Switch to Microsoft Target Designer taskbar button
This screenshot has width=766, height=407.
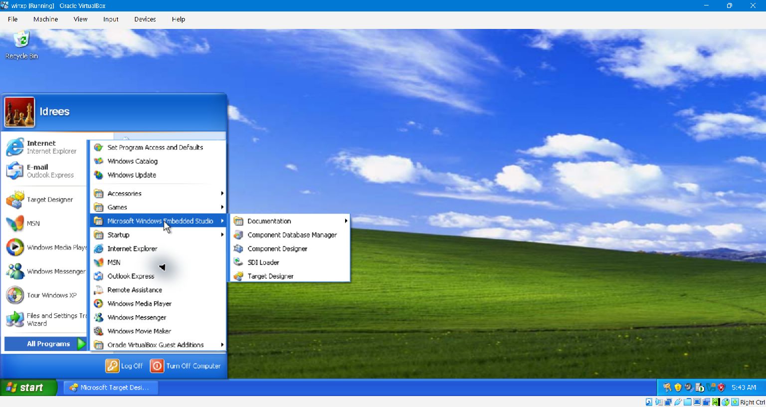pyautogui.click(x=111, y=388)
